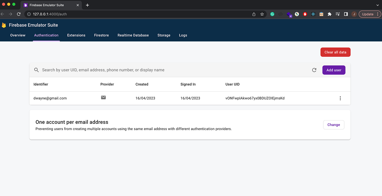This screenshot has width=382, height=196.
Task: Go back in browser history
Action: click(x=2, y=14)
